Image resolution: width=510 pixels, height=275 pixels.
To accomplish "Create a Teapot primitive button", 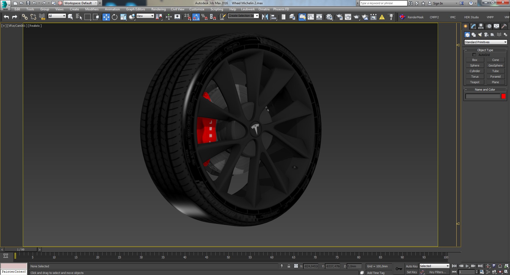I will pyautogui.click(x=475, y=82).
